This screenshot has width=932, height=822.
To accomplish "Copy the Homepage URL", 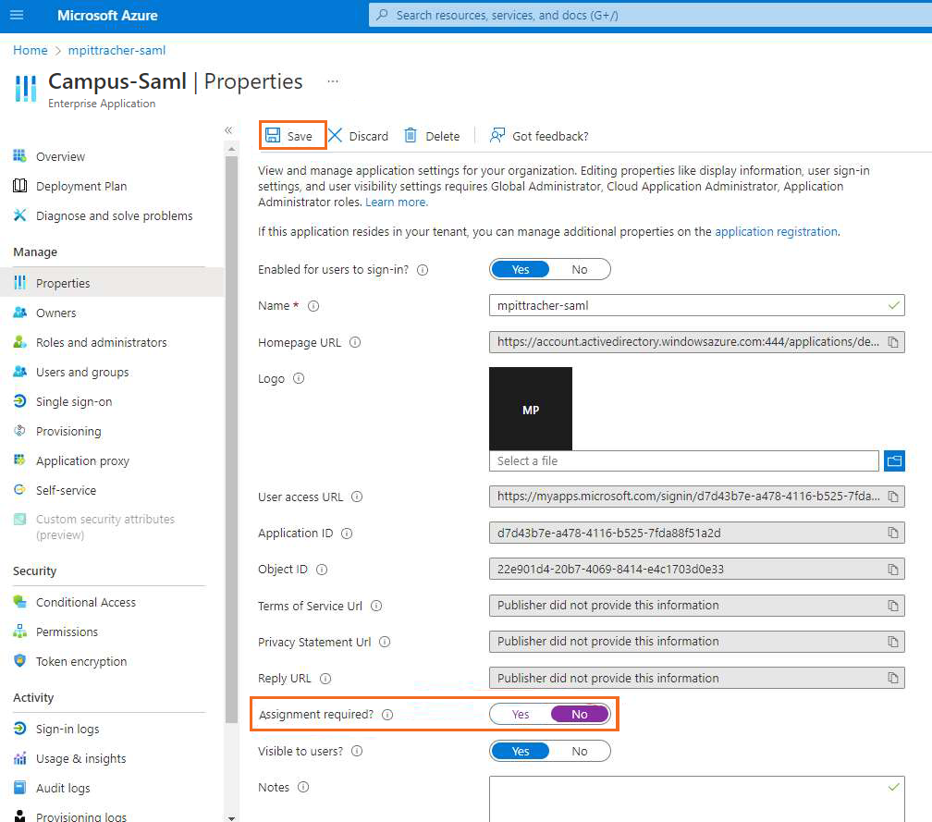I will click(x=893, y=342).
